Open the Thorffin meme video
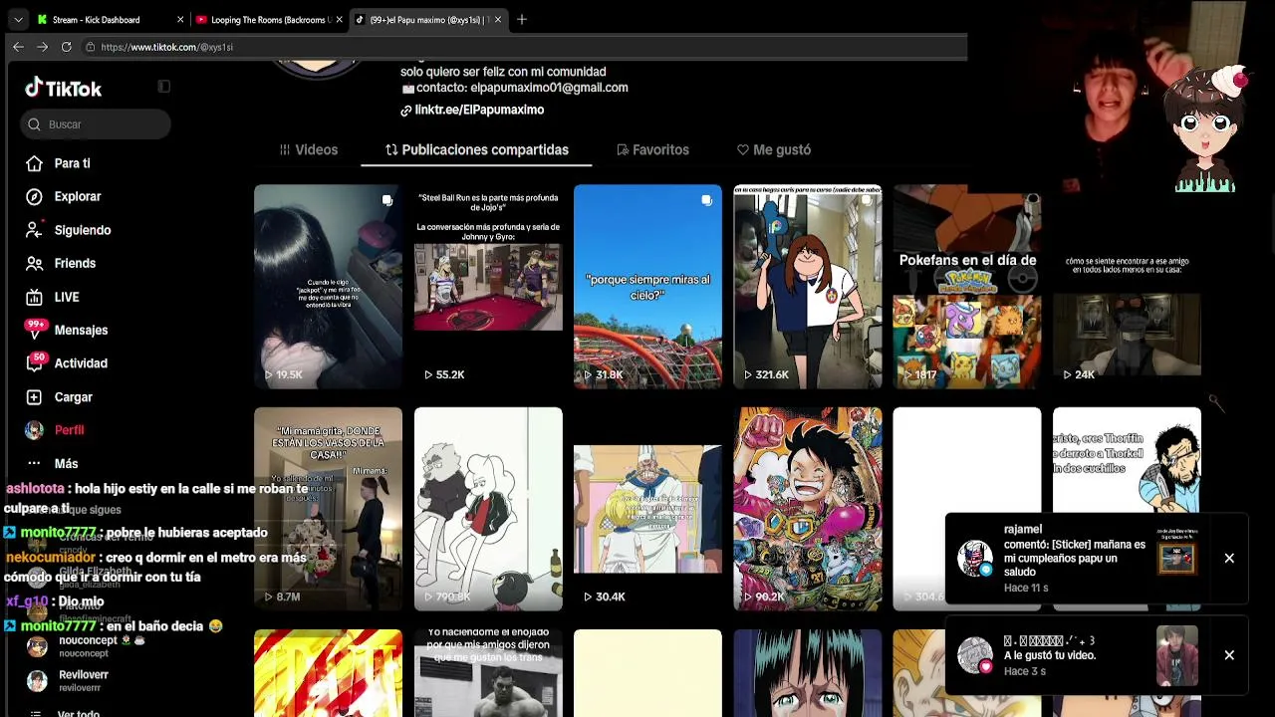 (x=1127, y=460)
